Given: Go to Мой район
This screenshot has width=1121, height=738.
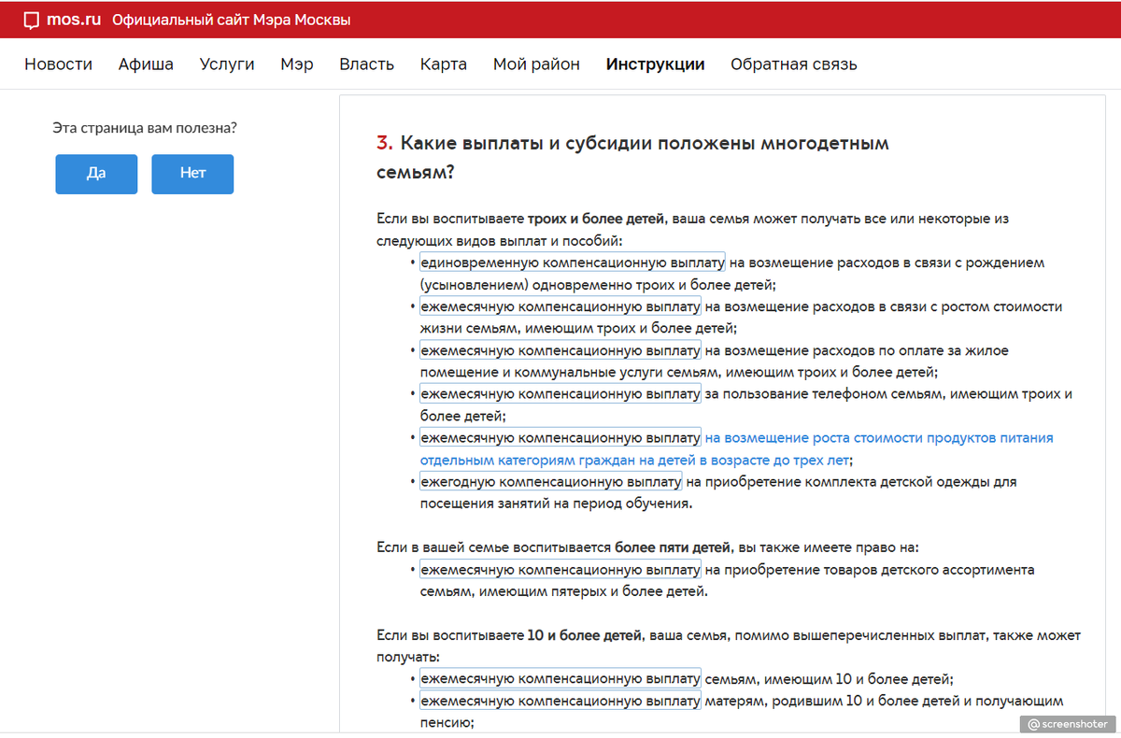Looking at the screenshot, I should [x=536, y=64].
